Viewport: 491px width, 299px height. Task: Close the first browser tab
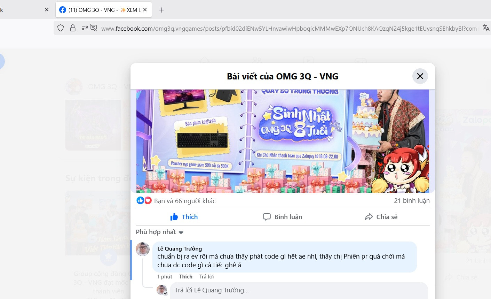coord(47,10)
